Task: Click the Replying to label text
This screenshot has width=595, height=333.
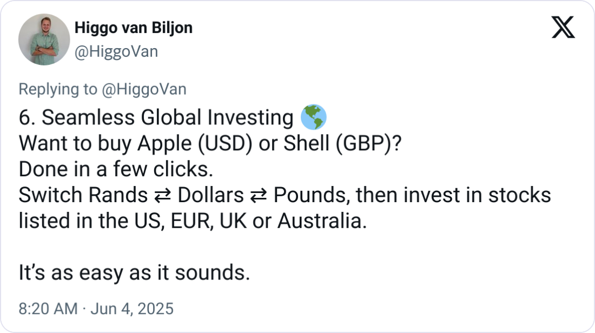Action: click(x=58, y=89)
